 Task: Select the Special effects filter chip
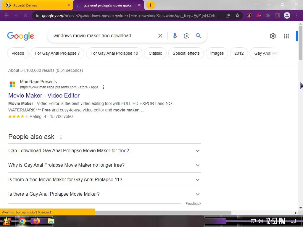[x=186, y=53]
